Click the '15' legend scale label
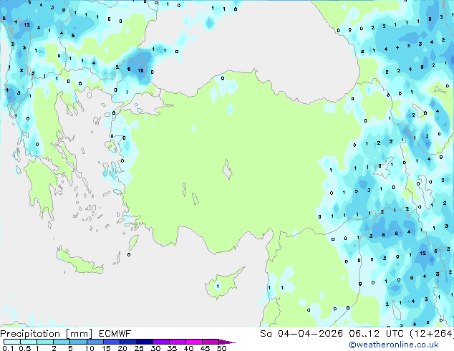The height and width of the screenshot is (351, 454). 106,348
